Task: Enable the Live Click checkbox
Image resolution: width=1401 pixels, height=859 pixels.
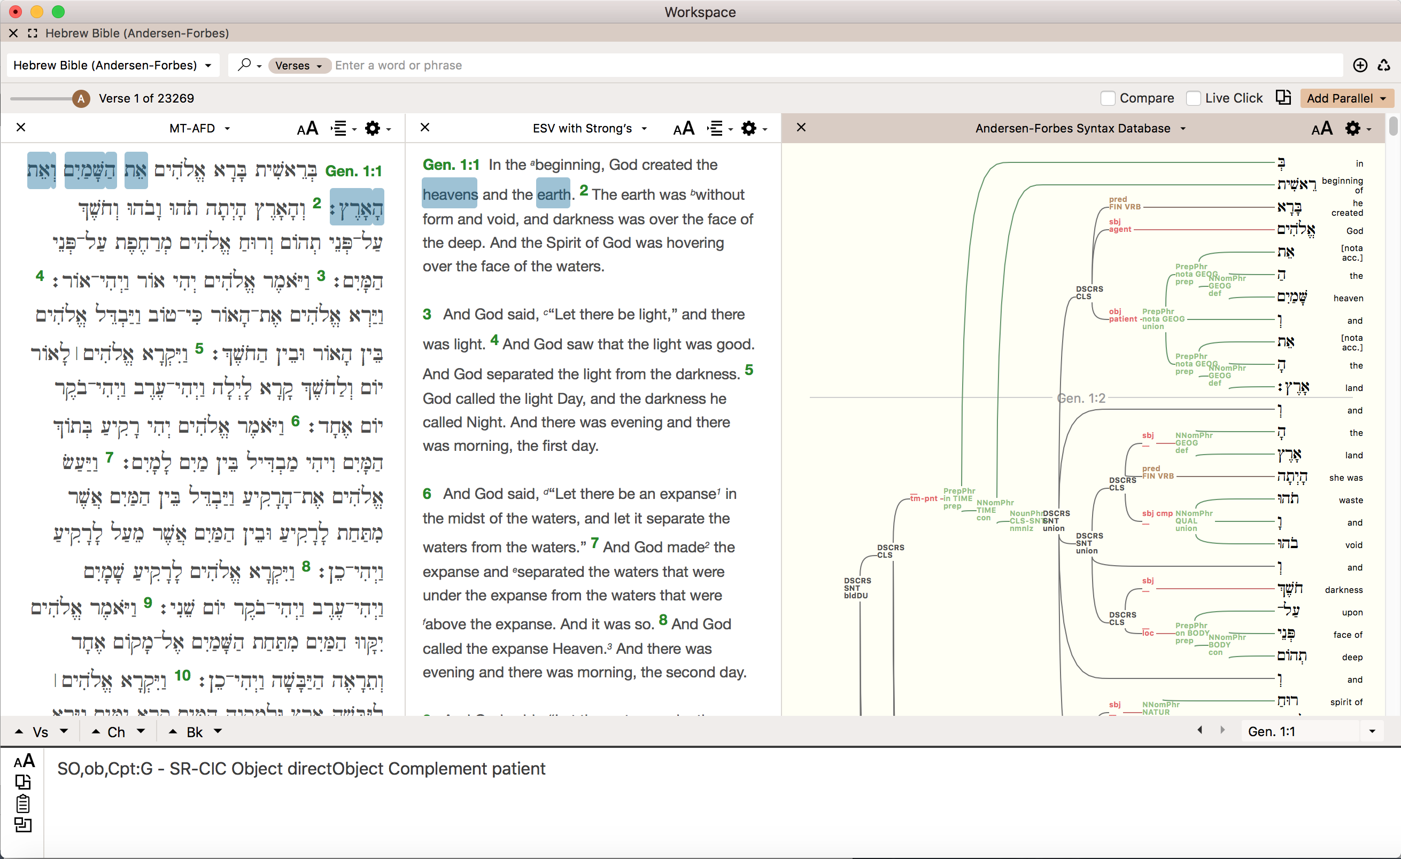Action: click(x=1194, y=98)
